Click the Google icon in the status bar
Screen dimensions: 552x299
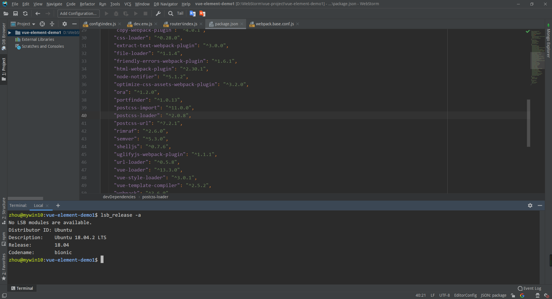coord(522,295)
